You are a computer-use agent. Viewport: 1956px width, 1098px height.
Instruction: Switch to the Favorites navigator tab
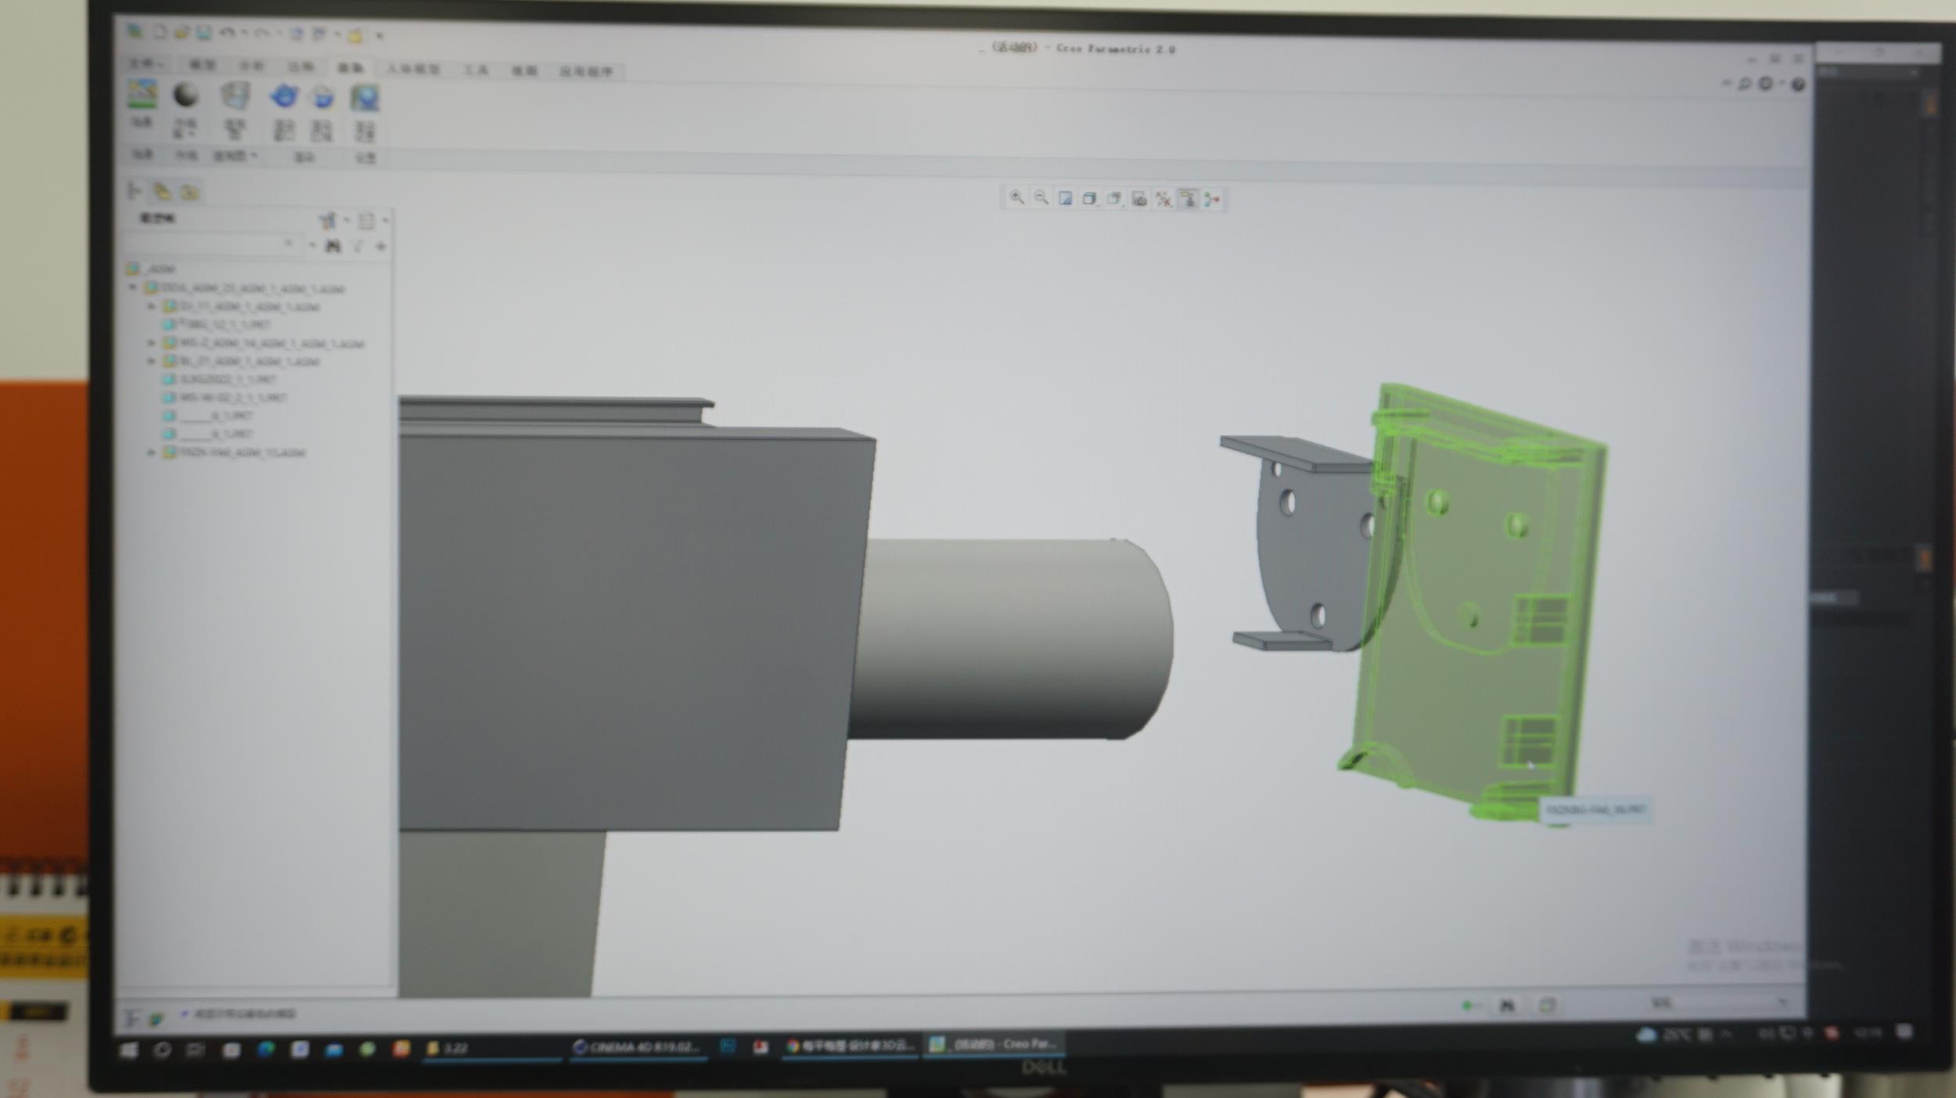(x=189, y=192)
